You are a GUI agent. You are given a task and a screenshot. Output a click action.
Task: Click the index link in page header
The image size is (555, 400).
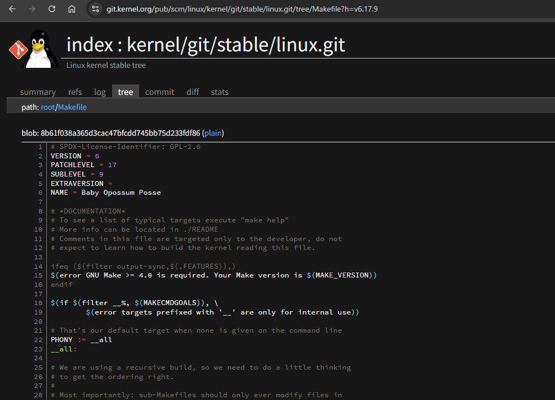(91, 44)
